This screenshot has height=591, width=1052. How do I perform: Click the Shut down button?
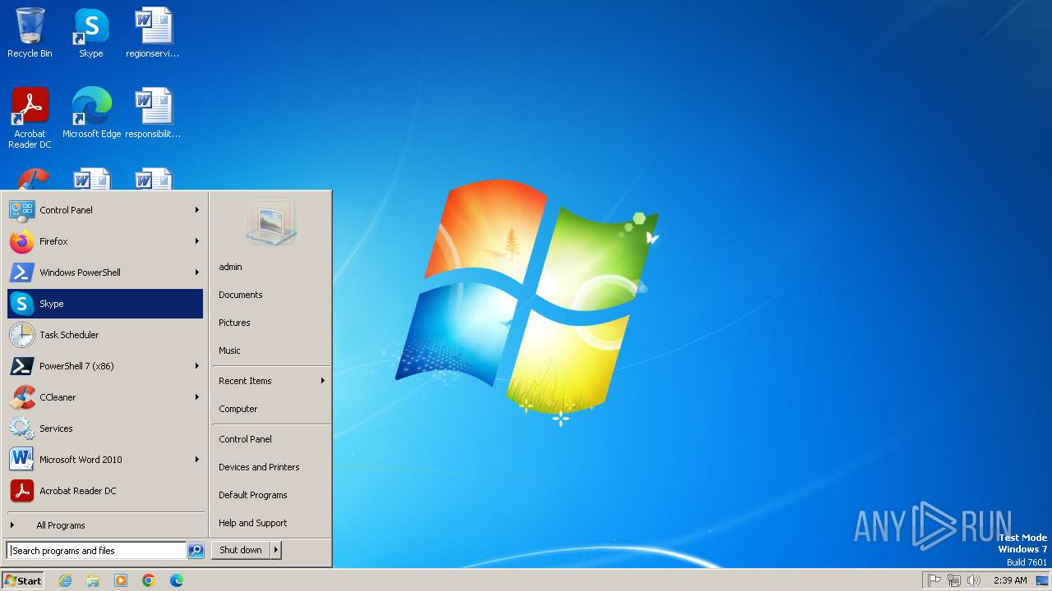pos(241,550)
